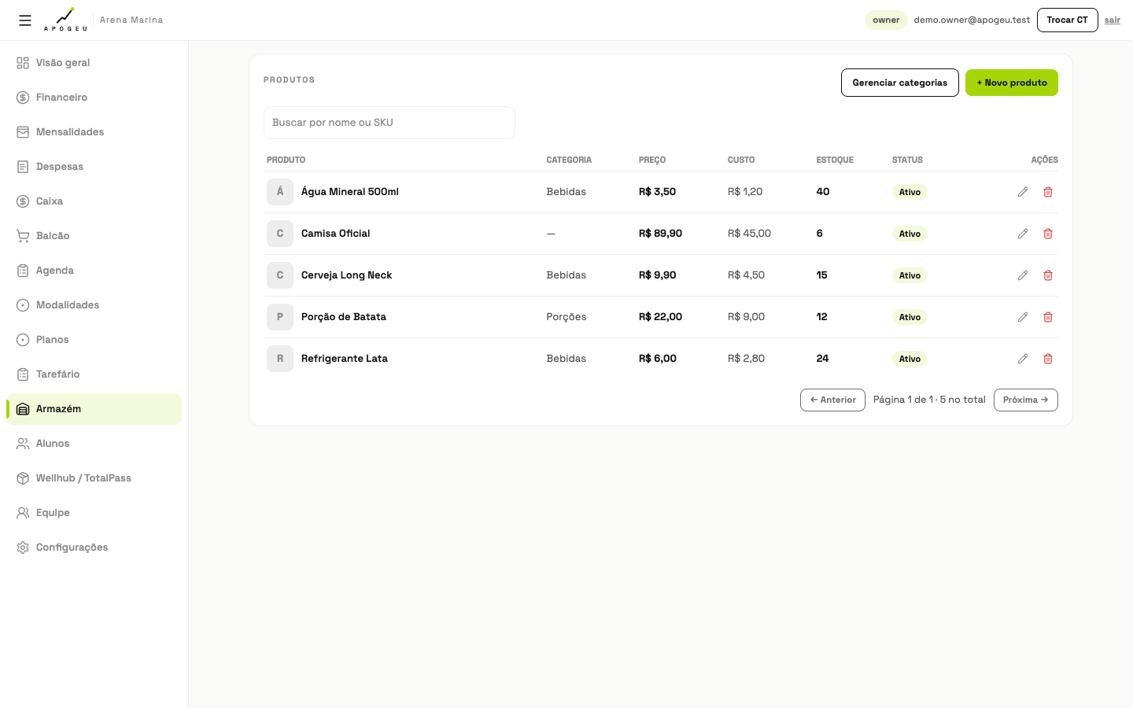Open Wellhub / TotalPass page
This screenshot has height=708, width=1133.
94,478
